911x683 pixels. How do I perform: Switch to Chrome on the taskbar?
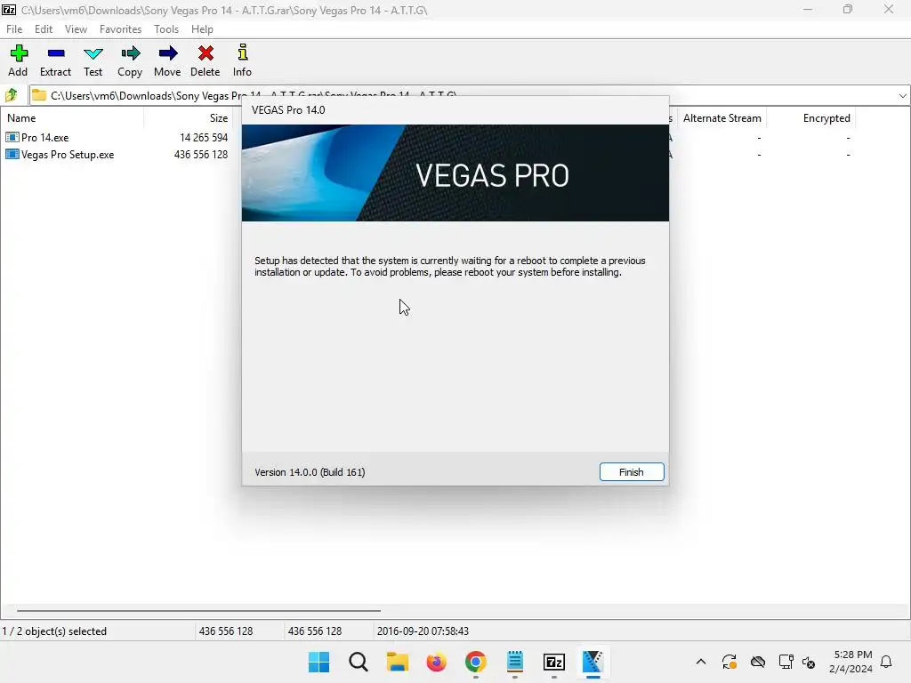(x=475, y=662)
